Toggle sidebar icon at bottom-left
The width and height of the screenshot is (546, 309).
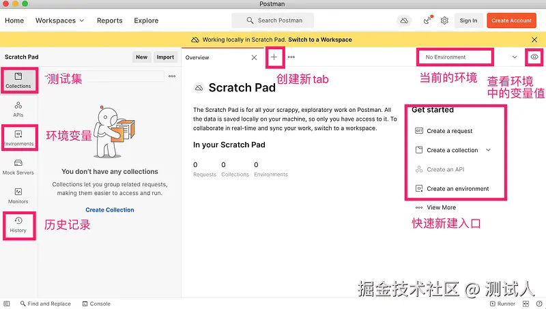coord(7,304)
